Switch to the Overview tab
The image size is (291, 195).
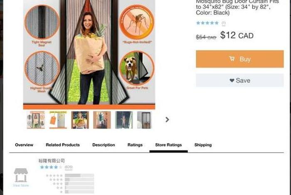24,145
